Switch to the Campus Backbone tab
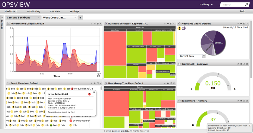 click(19, 18)
